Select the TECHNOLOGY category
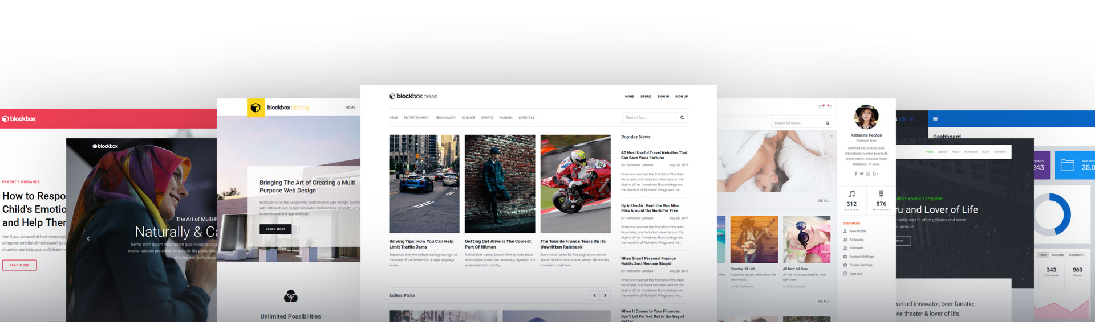Screen dimensions: 1095x322 445,118
